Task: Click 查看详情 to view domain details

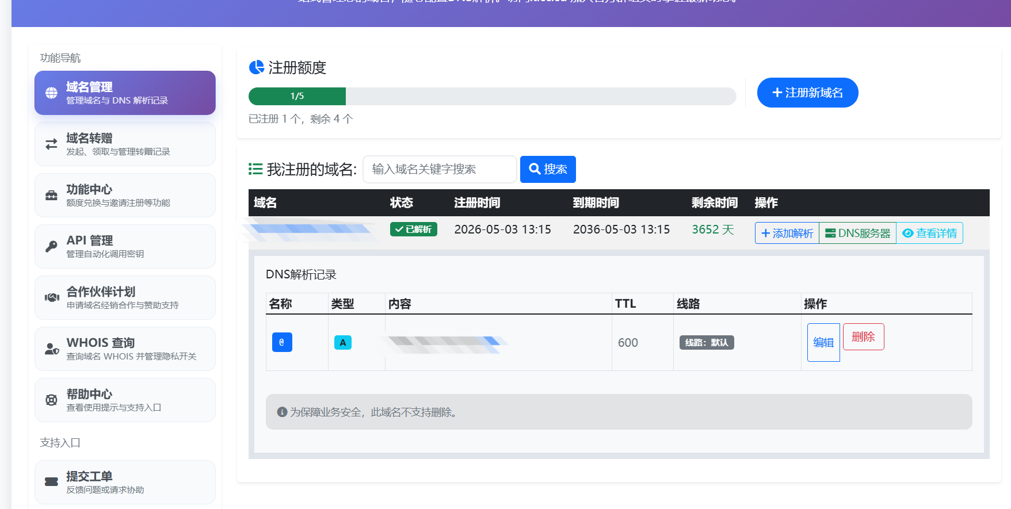Action: coord(929,233)
